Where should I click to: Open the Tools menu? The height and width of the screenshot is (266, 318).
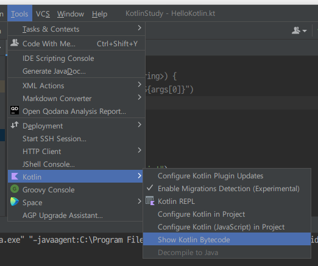[19, 13]
